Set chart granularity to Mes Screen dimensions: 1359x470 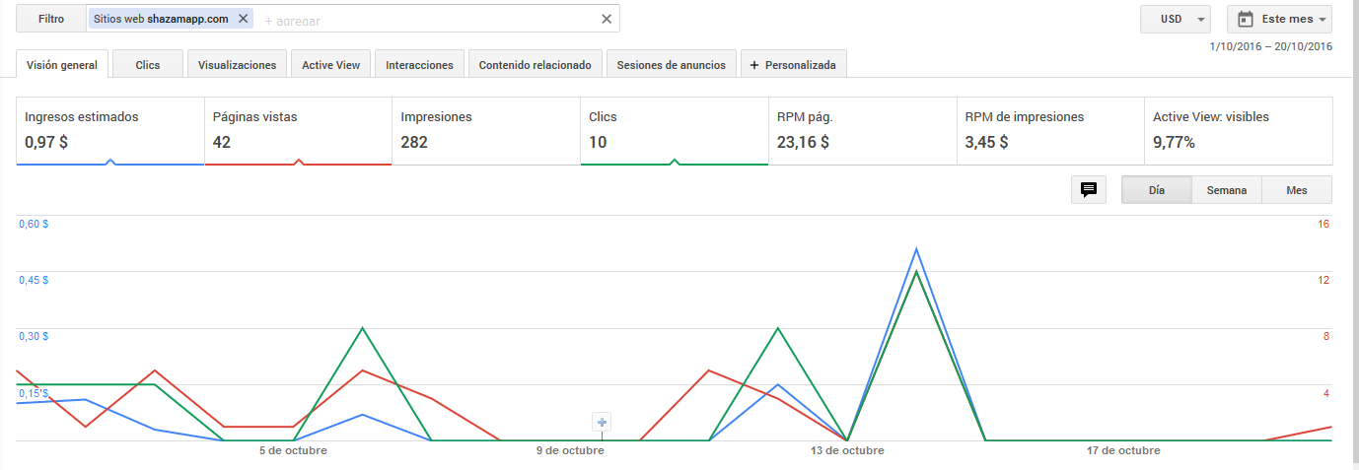click(x=1297, y=190)
